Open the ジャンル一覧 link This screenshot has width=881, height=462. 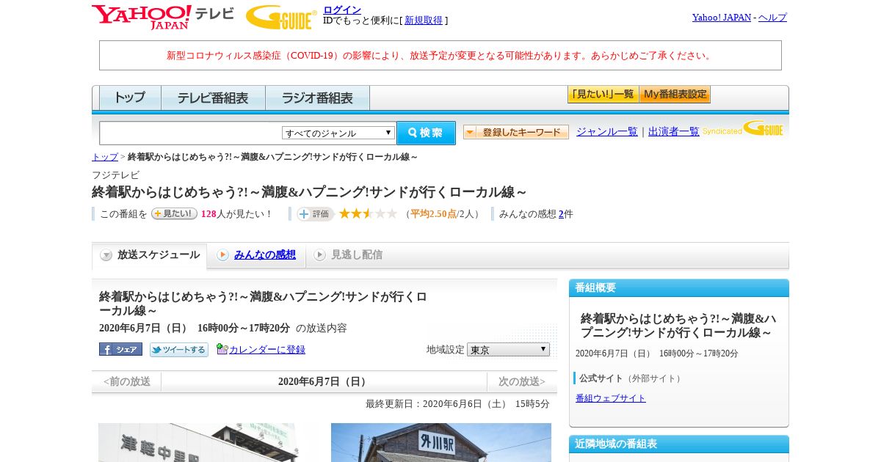607,132
